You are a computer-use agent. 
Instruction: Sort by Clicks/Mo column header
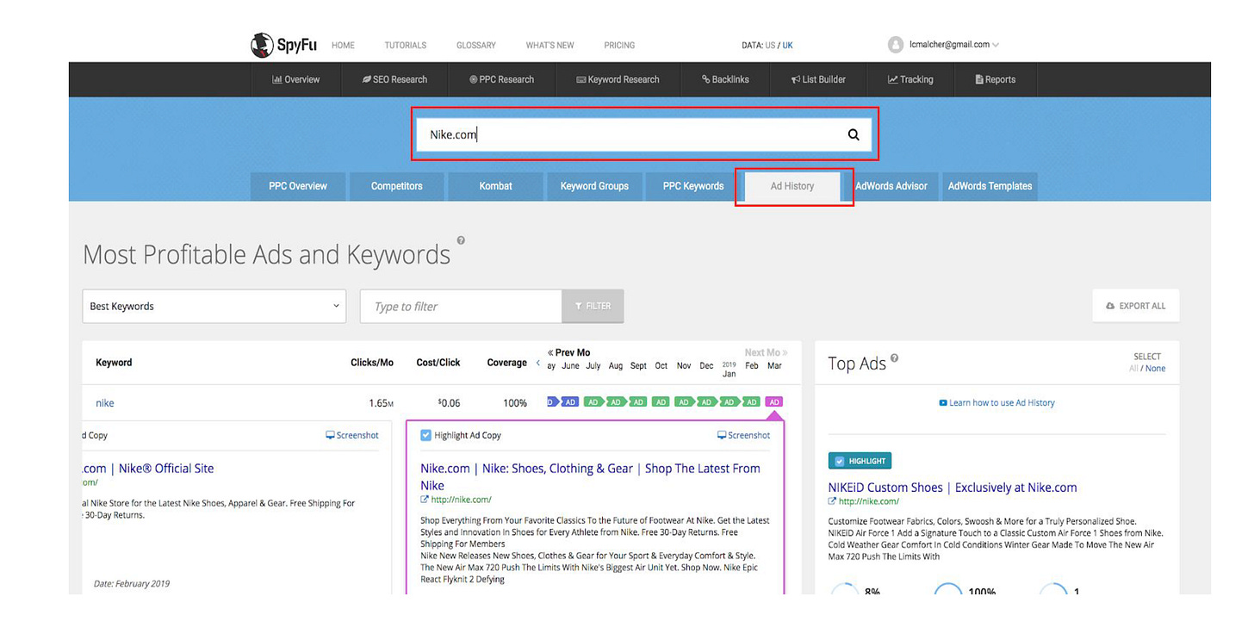372,363
